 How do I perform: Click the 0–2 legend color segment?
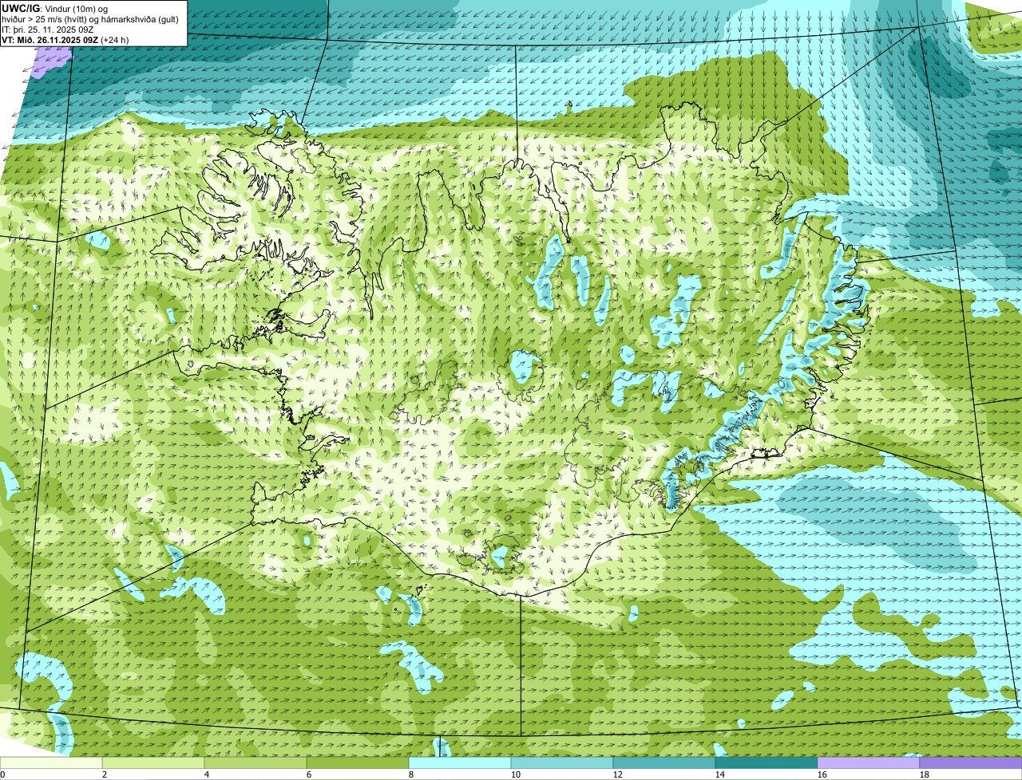[51, 763]
